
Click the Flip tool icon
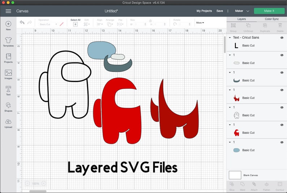click(x=119, y=24)
